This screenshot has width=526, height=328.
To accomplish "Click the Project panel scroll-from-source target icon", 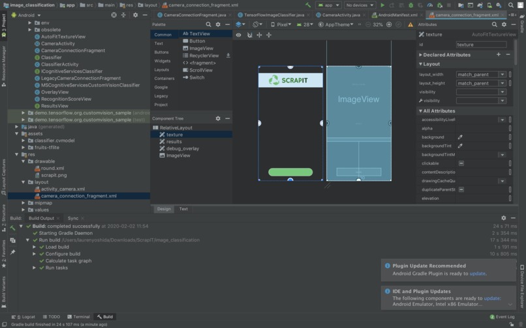I will (114, 15).
